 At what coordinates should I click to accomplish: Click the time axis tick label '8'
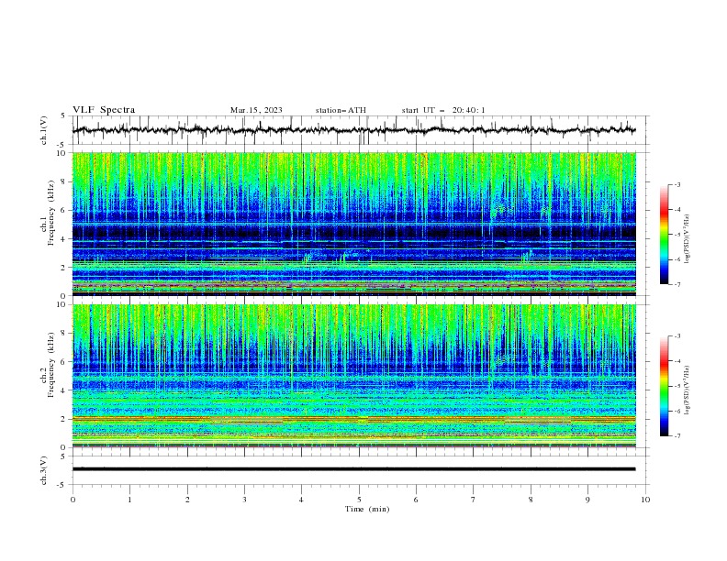point(531,500)
